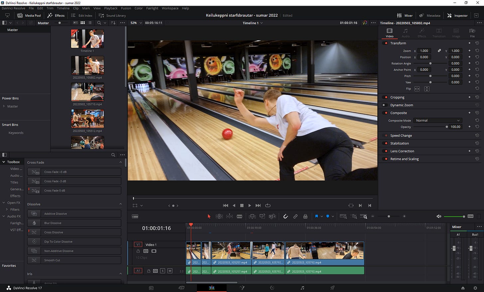This screenshot has height=292, width=484.
Task: Disable the Stabilization toggle dot
Action: [x=386, y=143]
